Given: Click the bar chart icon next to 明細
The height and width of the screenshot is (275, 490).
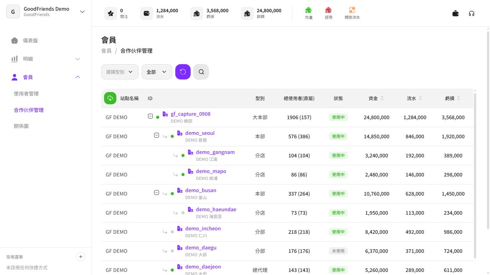Looking at the screenshot, I should point(15,59).
